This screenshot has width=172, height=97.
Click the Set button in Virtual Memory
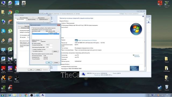[55, 51]
